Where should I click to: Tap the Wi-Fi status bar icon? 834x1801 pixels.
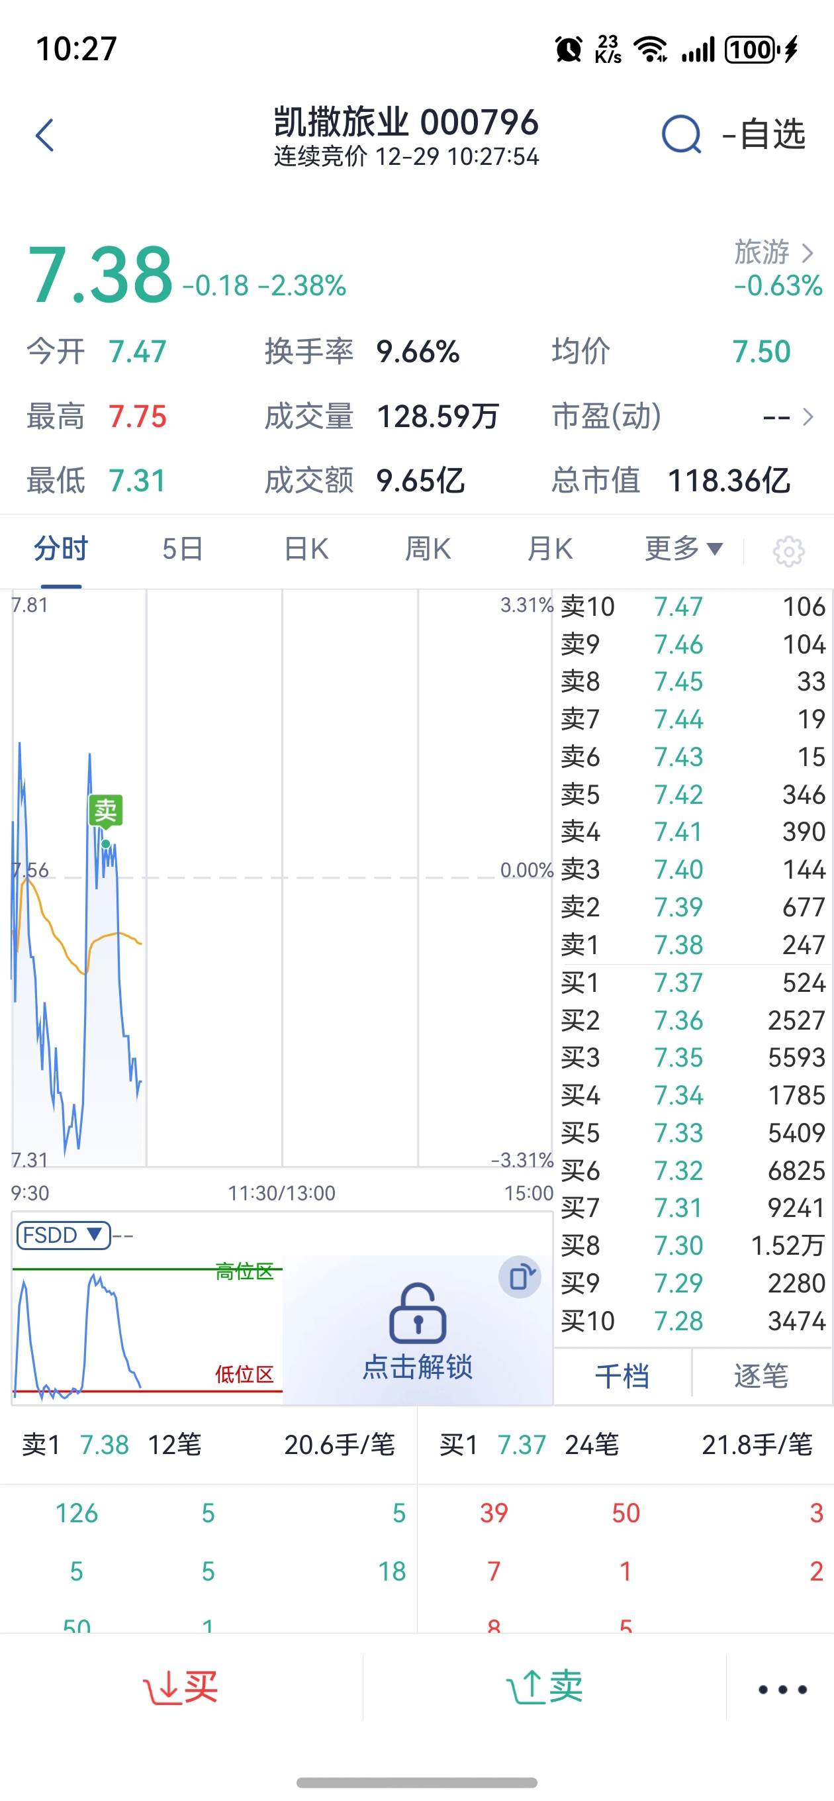click(649, 50)
